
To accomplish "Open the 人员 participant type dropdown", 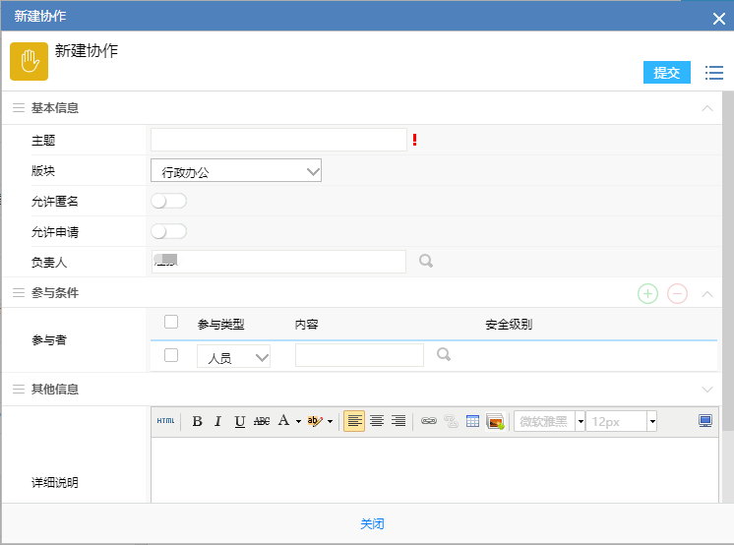I will 234,358.
